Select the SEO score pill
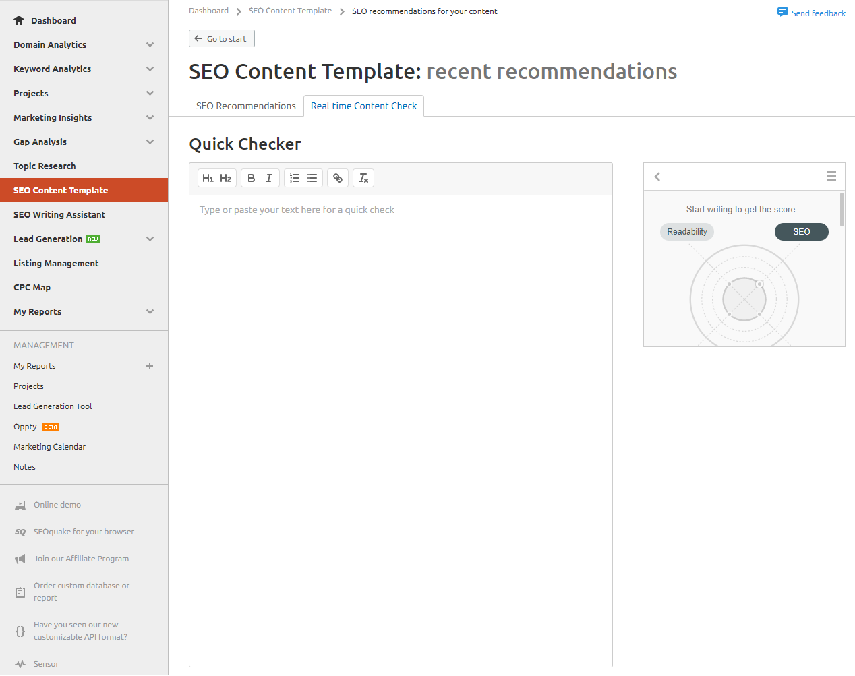 pyautogui.click(x=801, y=231)
